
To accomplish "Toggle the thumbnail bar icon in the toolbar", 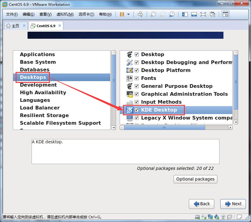I will click(x=194, y=14).
